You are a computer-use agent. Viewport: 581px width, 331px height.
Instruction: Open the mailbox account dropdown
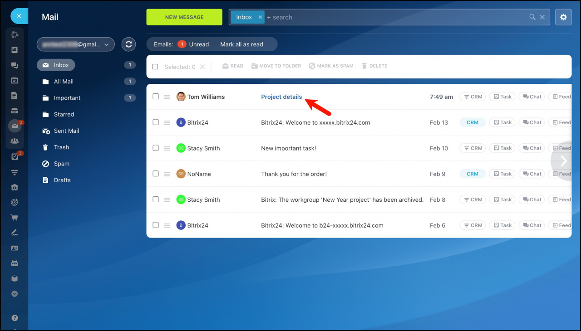click(76, 44)
